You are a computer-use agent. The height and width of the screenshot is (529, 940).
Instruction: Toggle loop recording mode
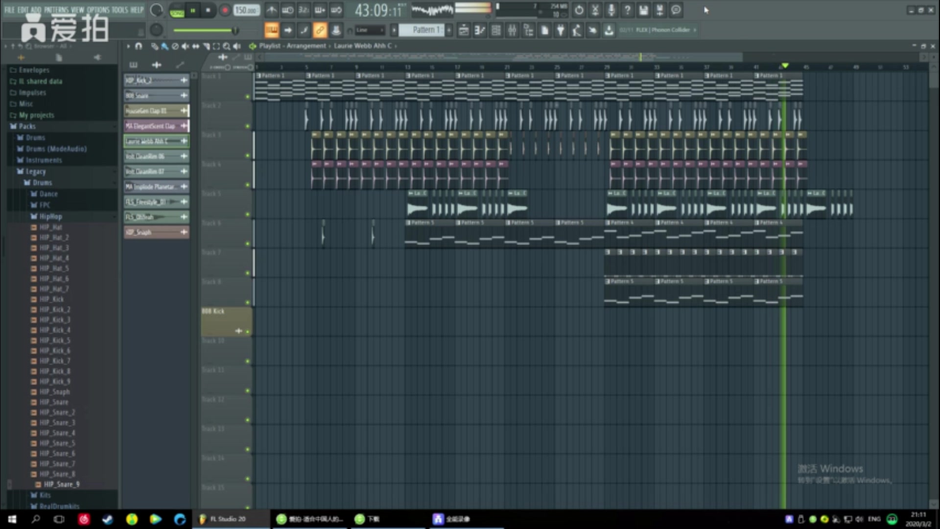pyautogui.click(x=336, y=10)
